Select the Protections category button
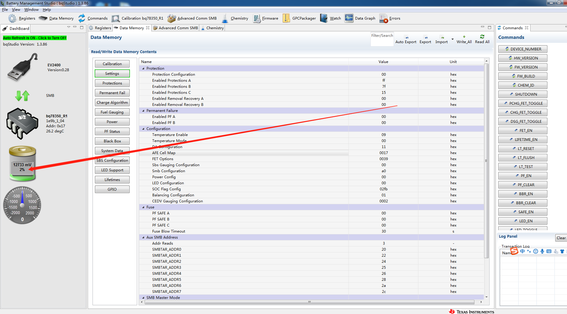The image size is (567, 314). pyautogui.click(x=112, y=83)
